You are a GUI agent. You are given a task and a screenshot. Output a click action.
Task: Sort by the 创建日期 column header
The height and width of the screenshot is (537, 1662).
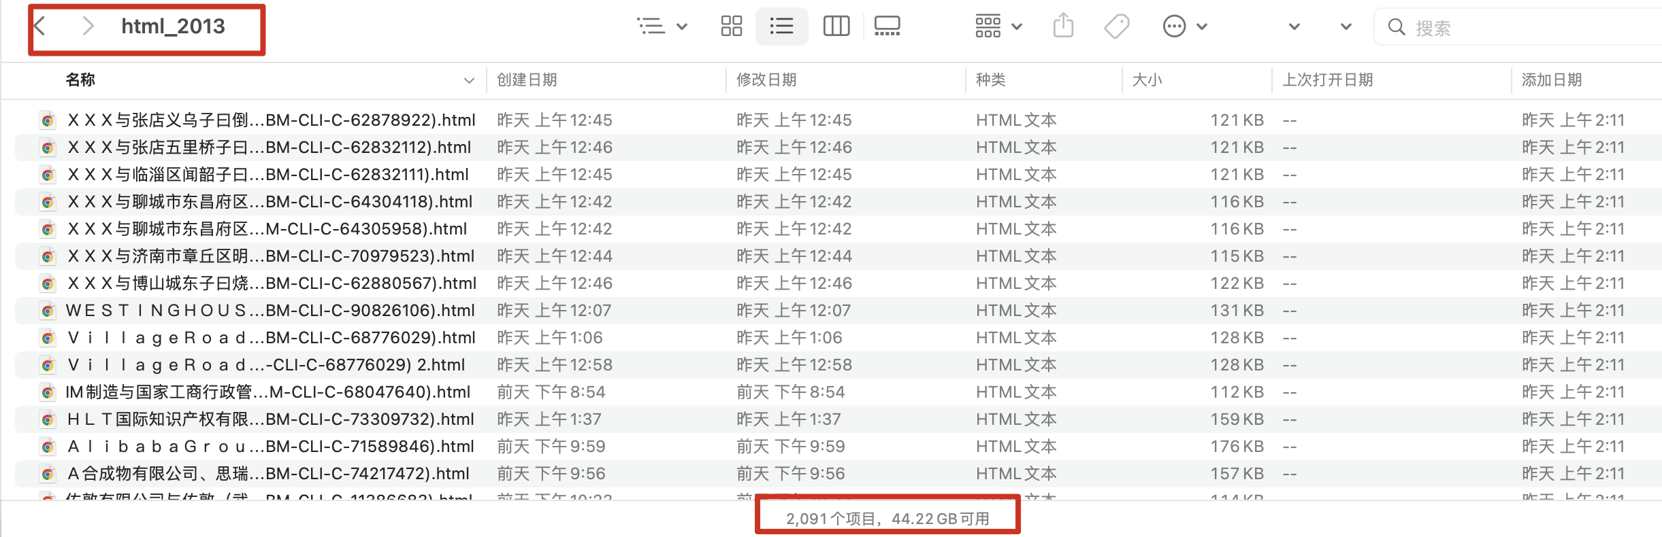[x=527, y=80]
